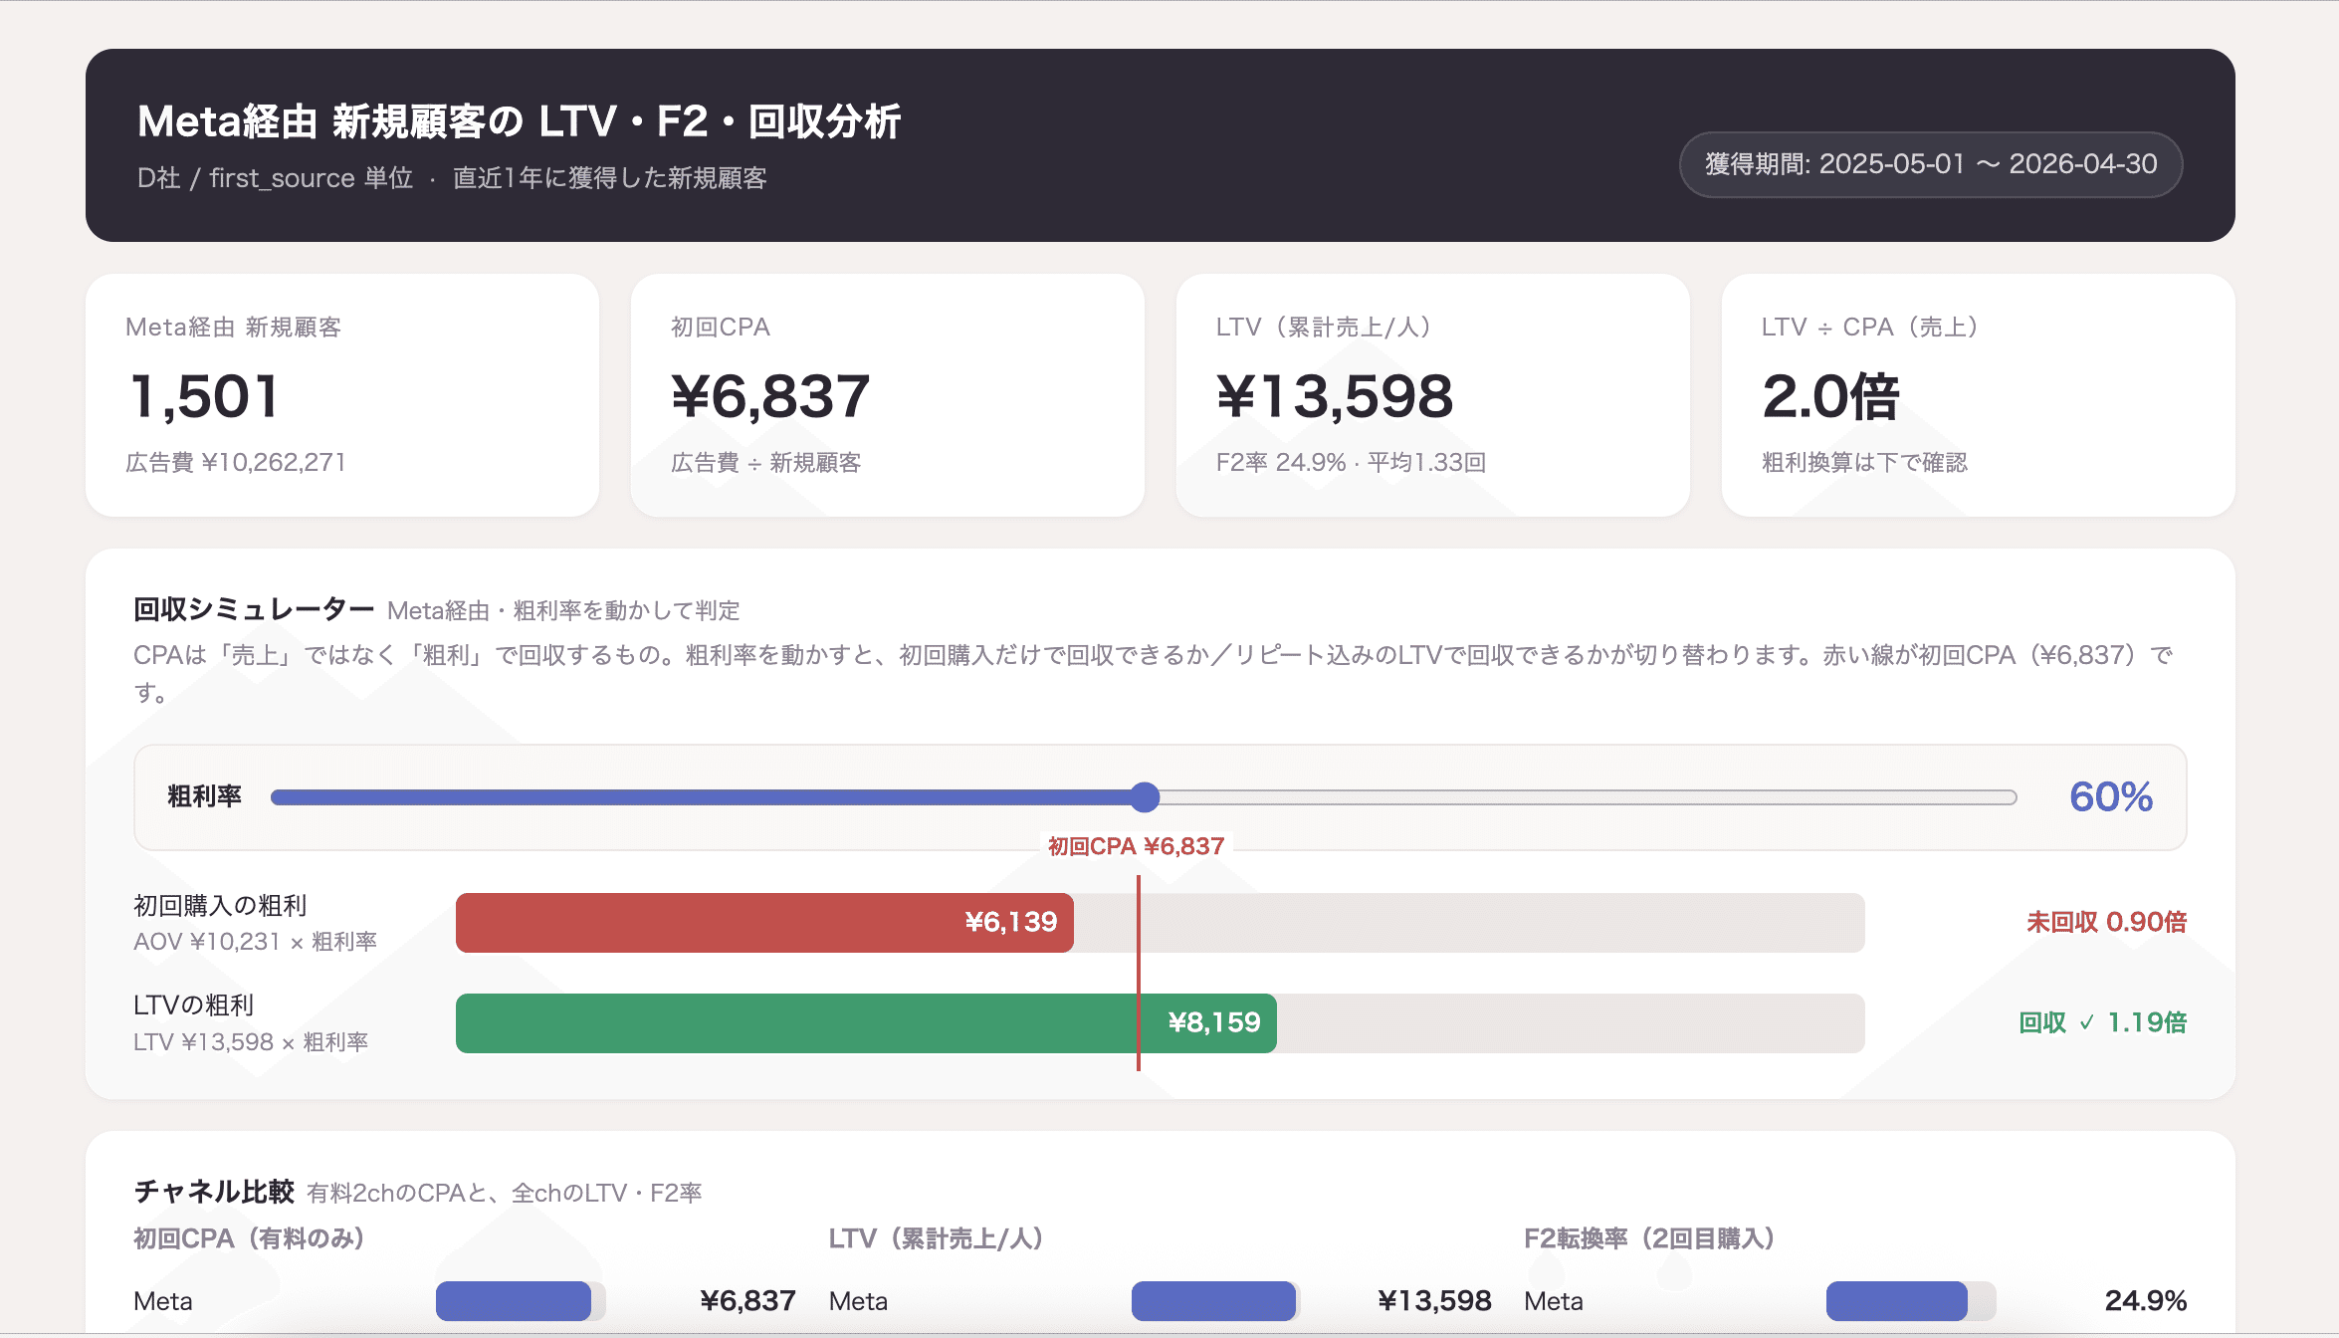Click the LTVの粗利 row label
Screen dimensions: 2339x1338
[194, 1005]
